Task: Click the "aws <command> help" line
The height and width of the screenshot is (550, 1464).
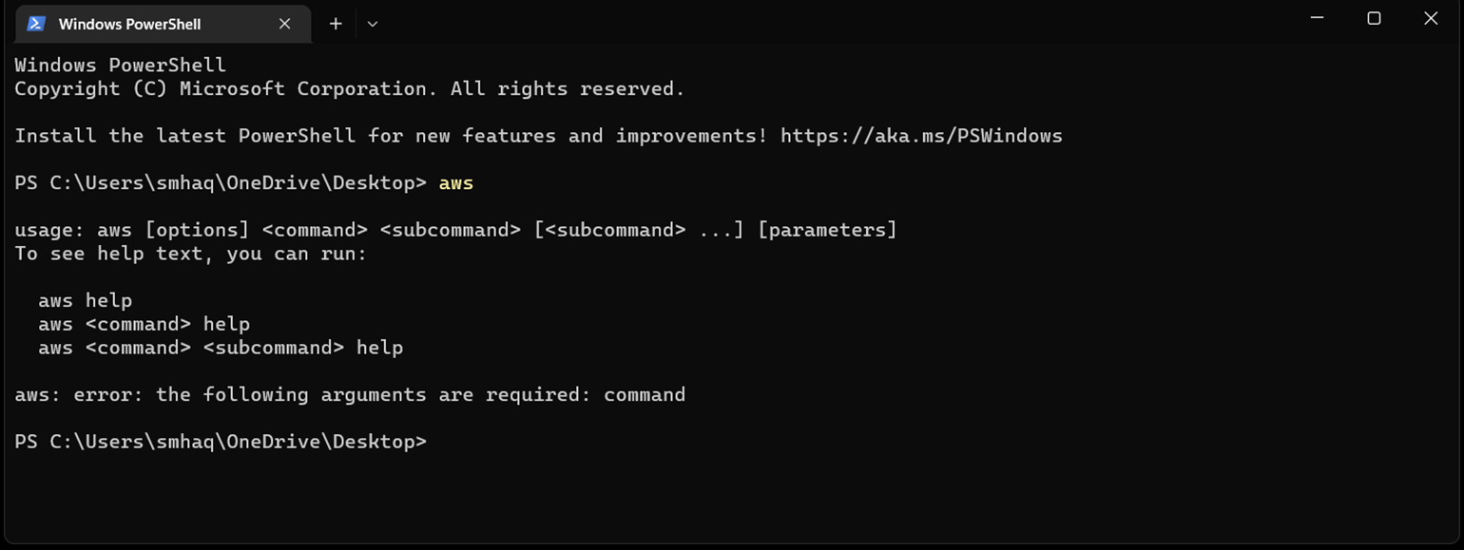Action: (x=144, y=324)
